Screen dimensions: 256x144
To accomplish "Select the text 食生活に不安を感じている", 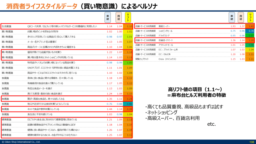I will [40, 114].
